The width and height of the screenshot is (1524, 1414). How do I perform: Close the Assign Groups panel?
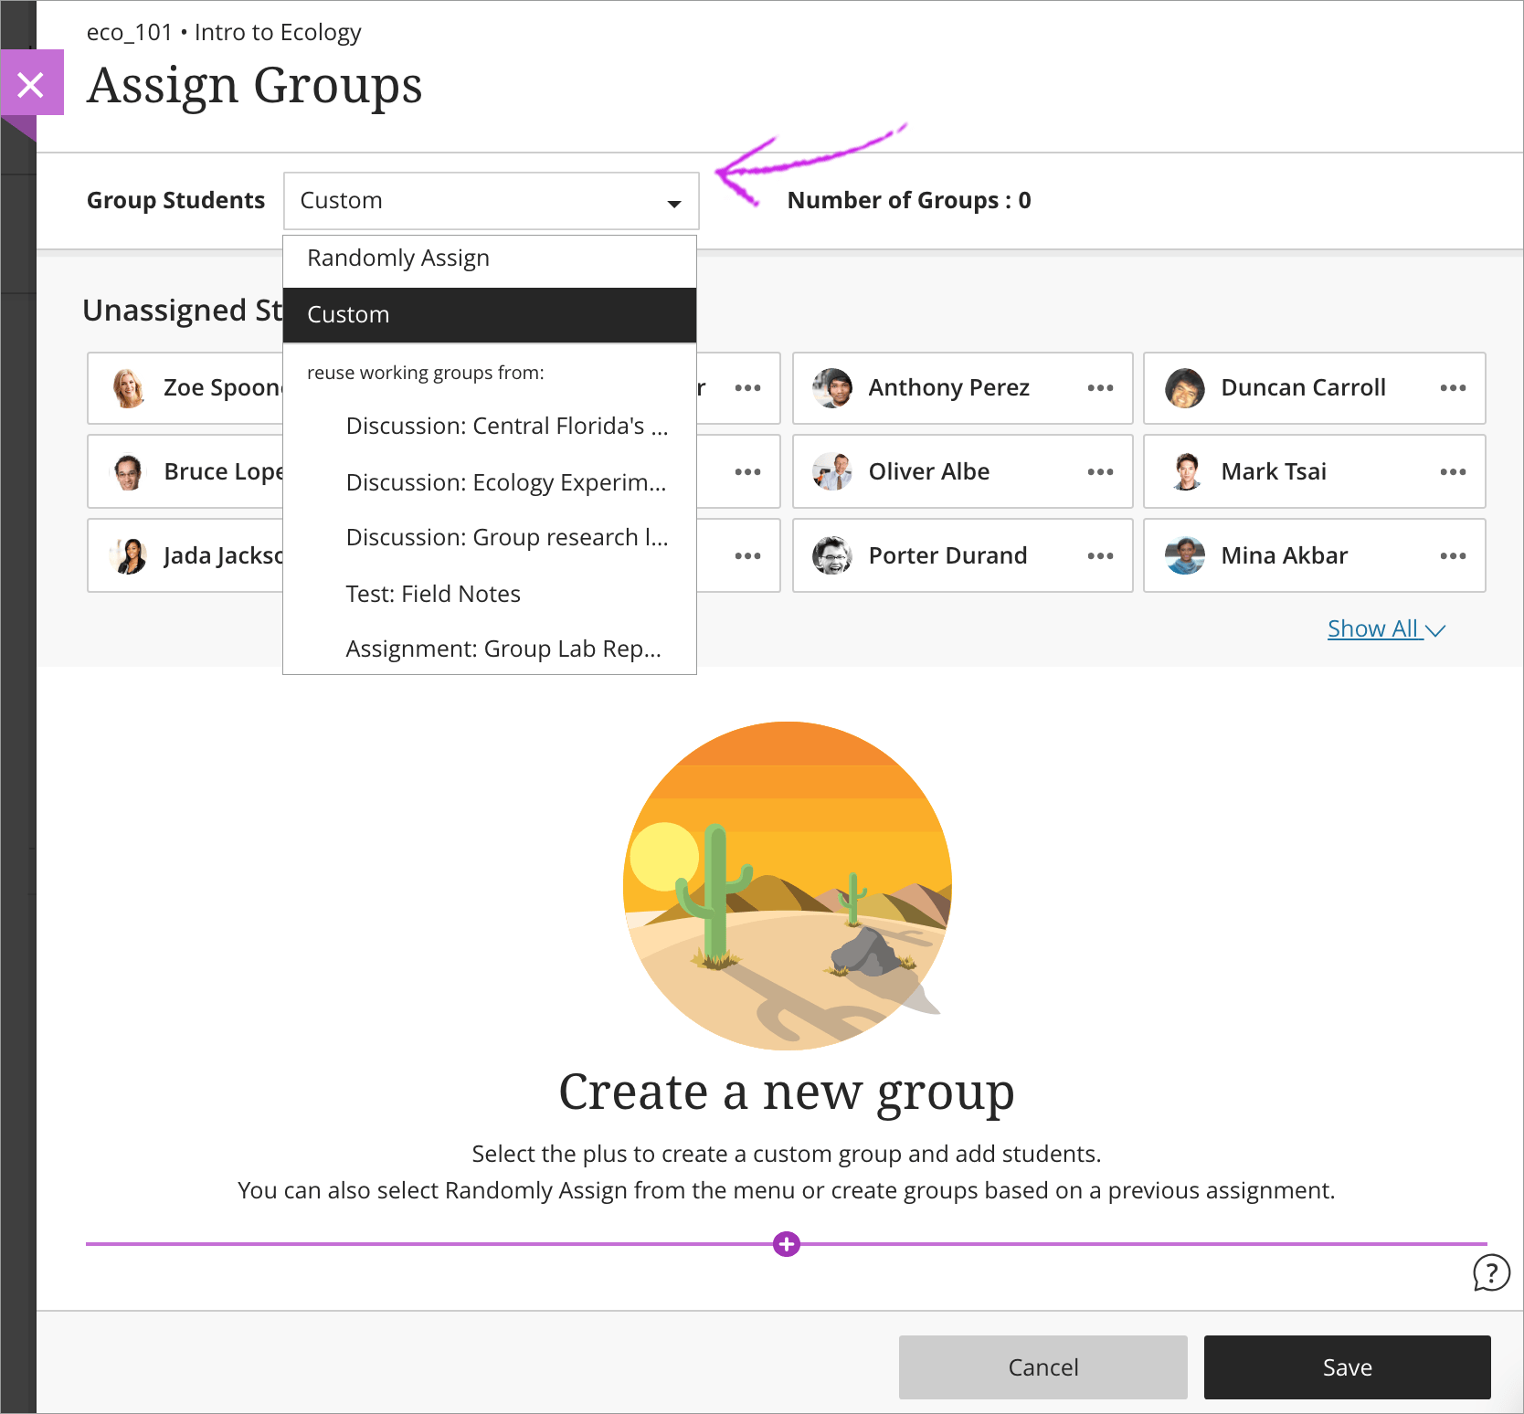click(x=32, y=83)
